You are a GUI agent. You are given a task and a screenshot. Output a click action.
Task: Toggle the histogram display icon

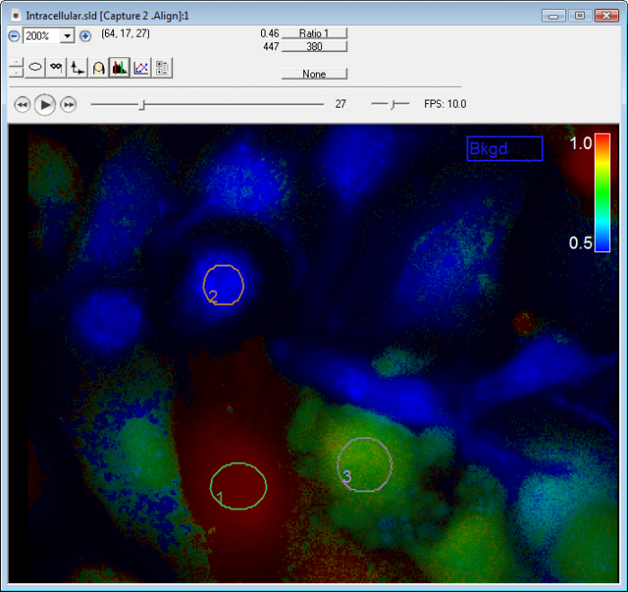118,66
